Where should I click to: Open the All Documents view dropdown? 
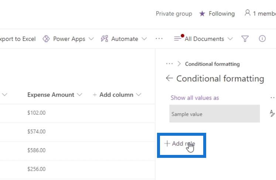click(x=230, y=39)
